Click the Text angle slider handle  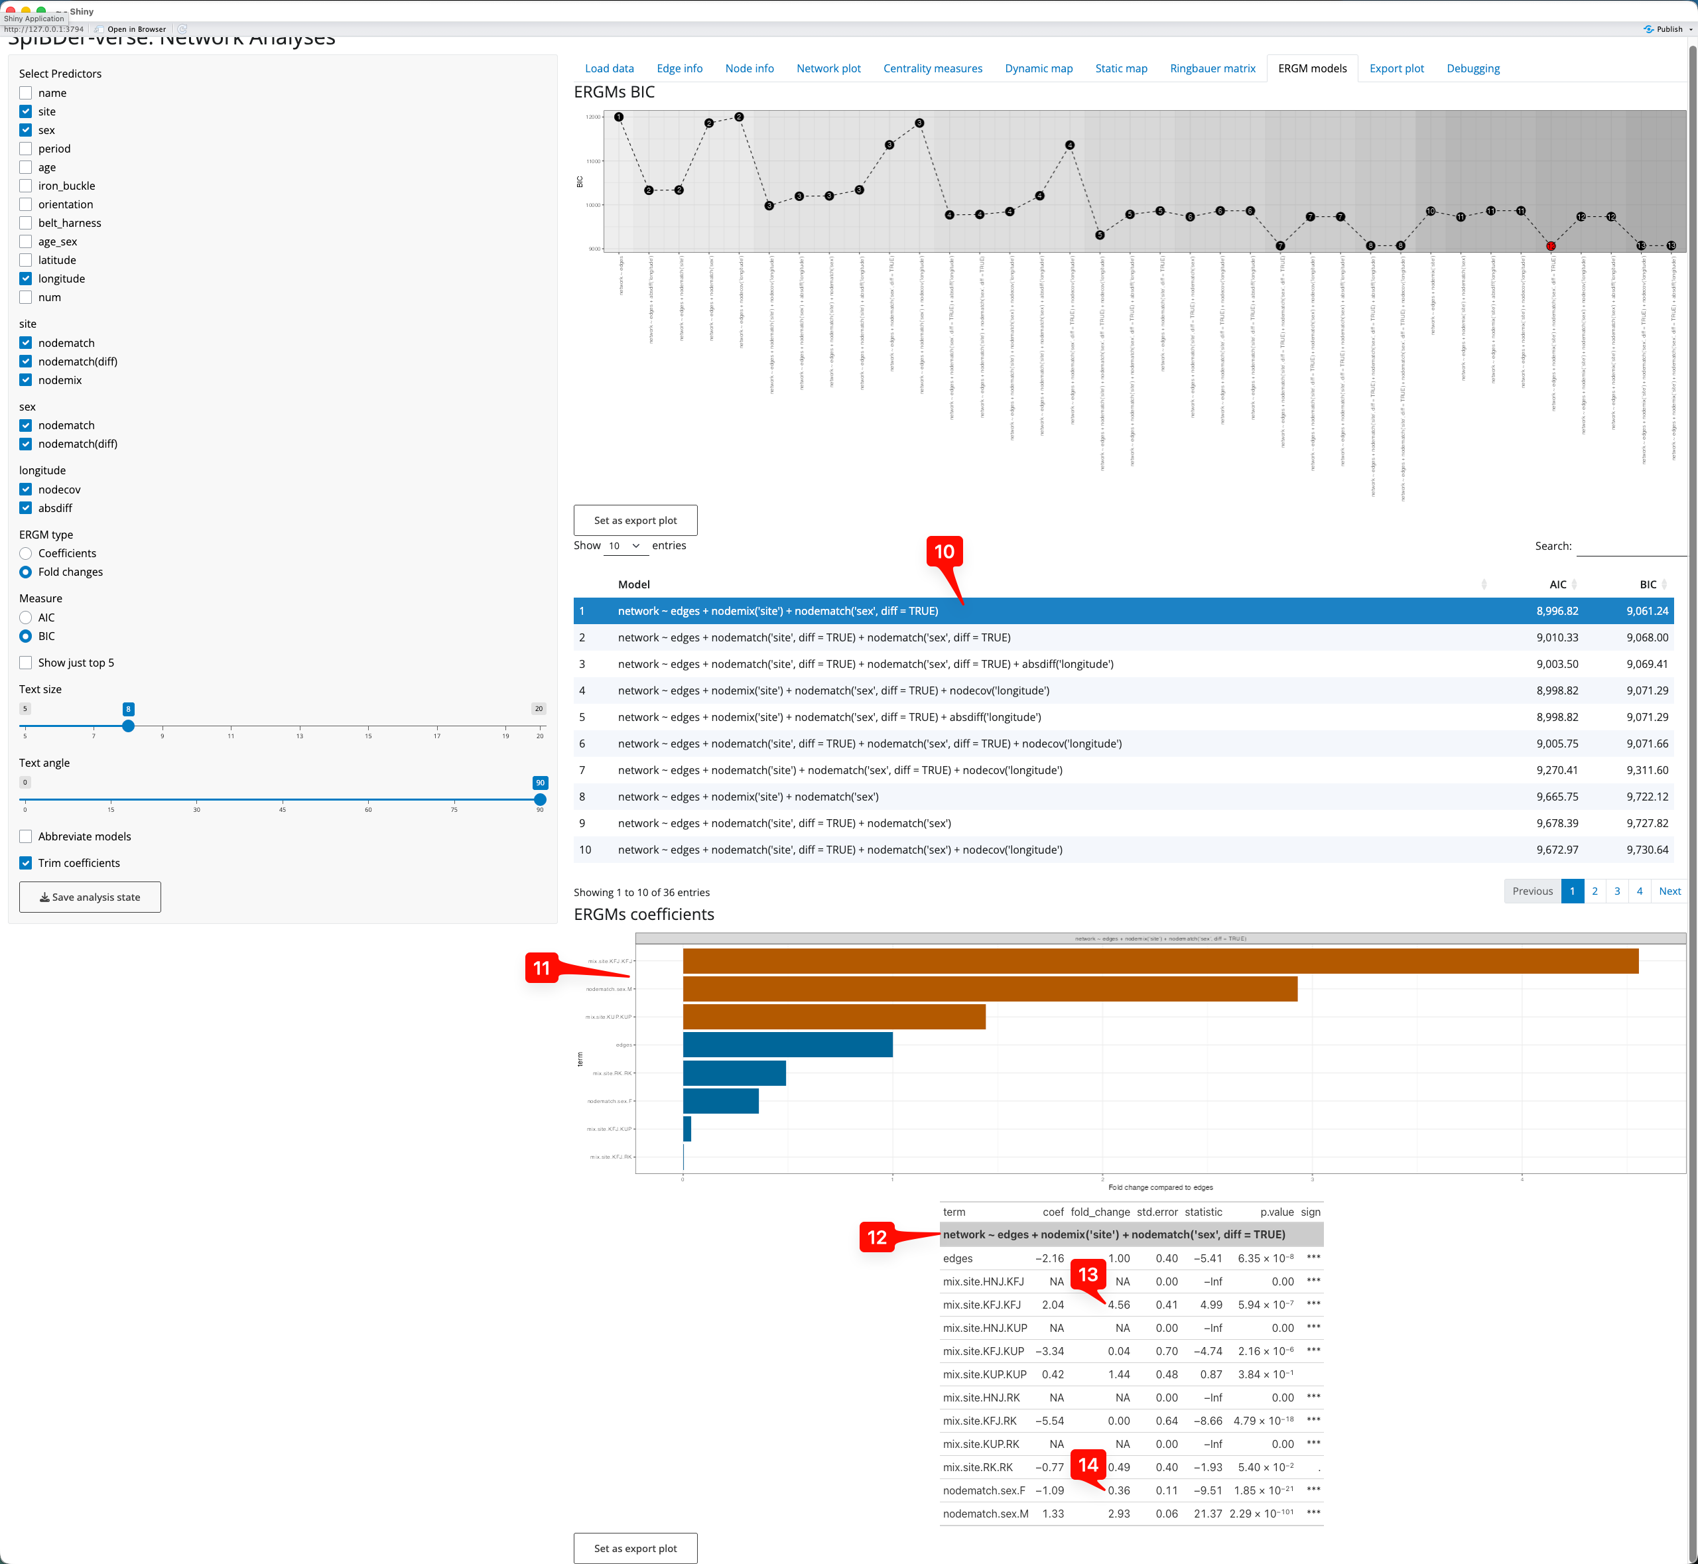[x=540, y=800]
